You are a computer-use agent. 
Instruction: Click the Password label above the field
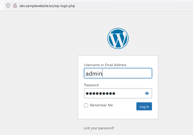91,85
